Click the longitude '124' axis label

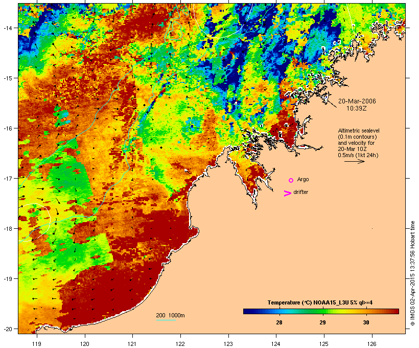click(276, 344)
